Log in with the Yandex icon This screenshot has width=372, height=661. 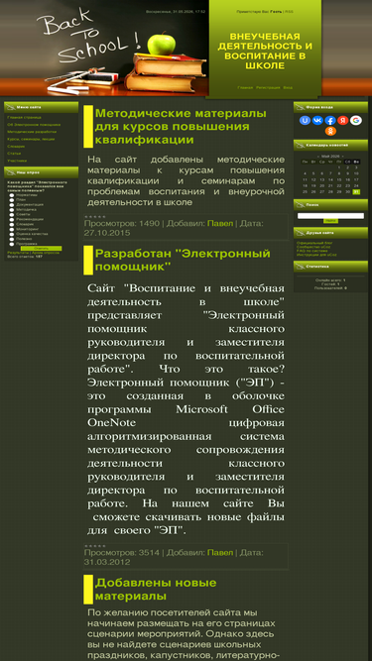point(343,121)
